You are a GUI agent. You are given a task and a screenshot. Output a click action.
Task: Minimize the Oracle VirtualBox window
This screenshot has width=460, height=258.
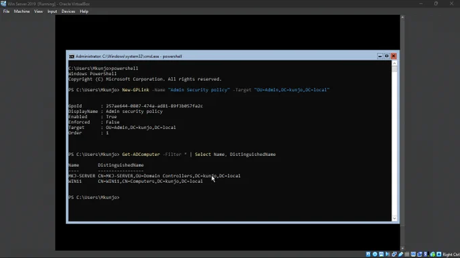click(x=421, y=3)
